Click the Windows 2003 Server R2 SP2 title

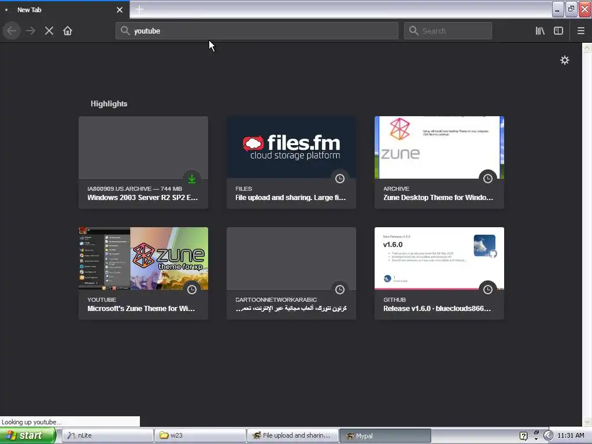point(142,198)
